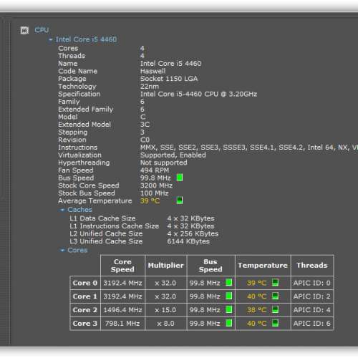Click the L1 Data Cache Size label

102,218
